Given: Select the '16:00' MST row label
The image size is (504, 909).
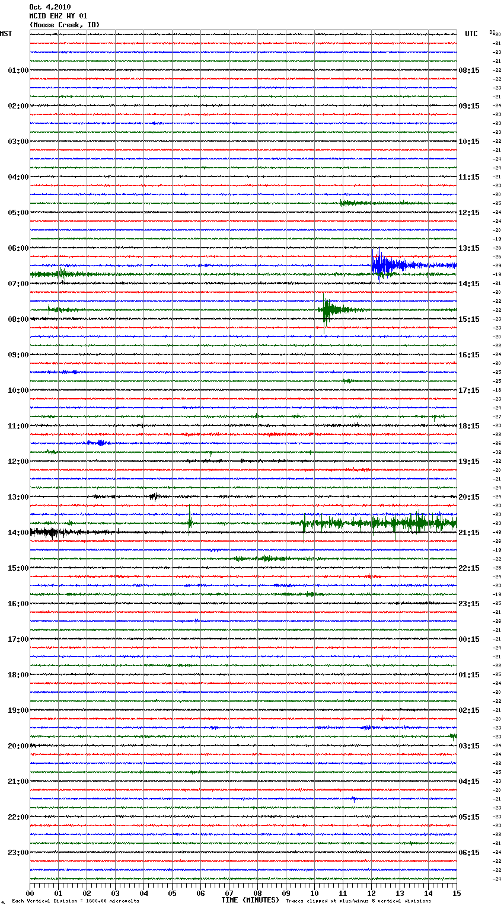Looking at the screenshot, I should point(18,604).
